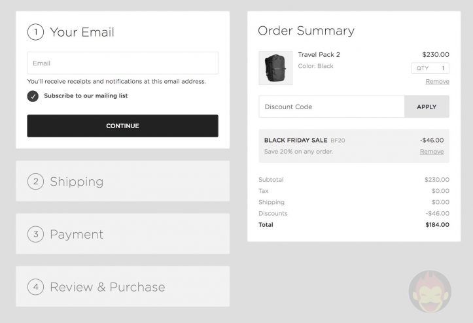This screenshot has width=473, height=323.
Task: Expand the Review & Purchase section
Action: coord(107,286)
